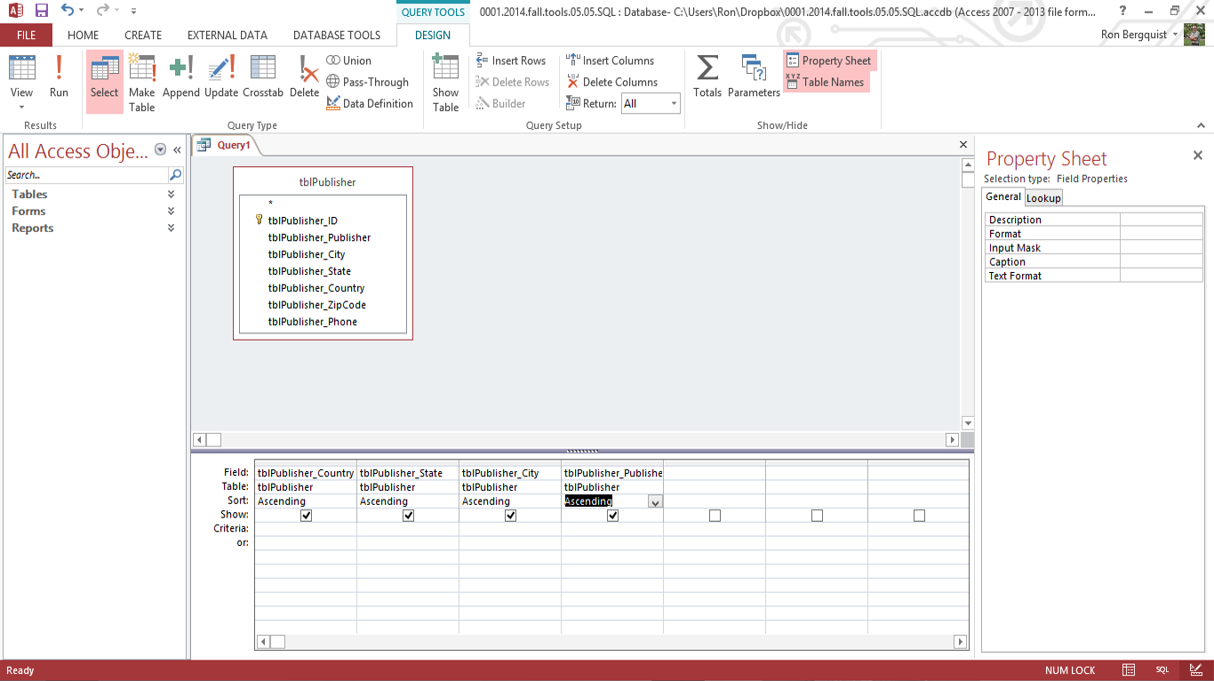
Task: Open the Database Tools ribbon tab
Action: click(337, 36)
